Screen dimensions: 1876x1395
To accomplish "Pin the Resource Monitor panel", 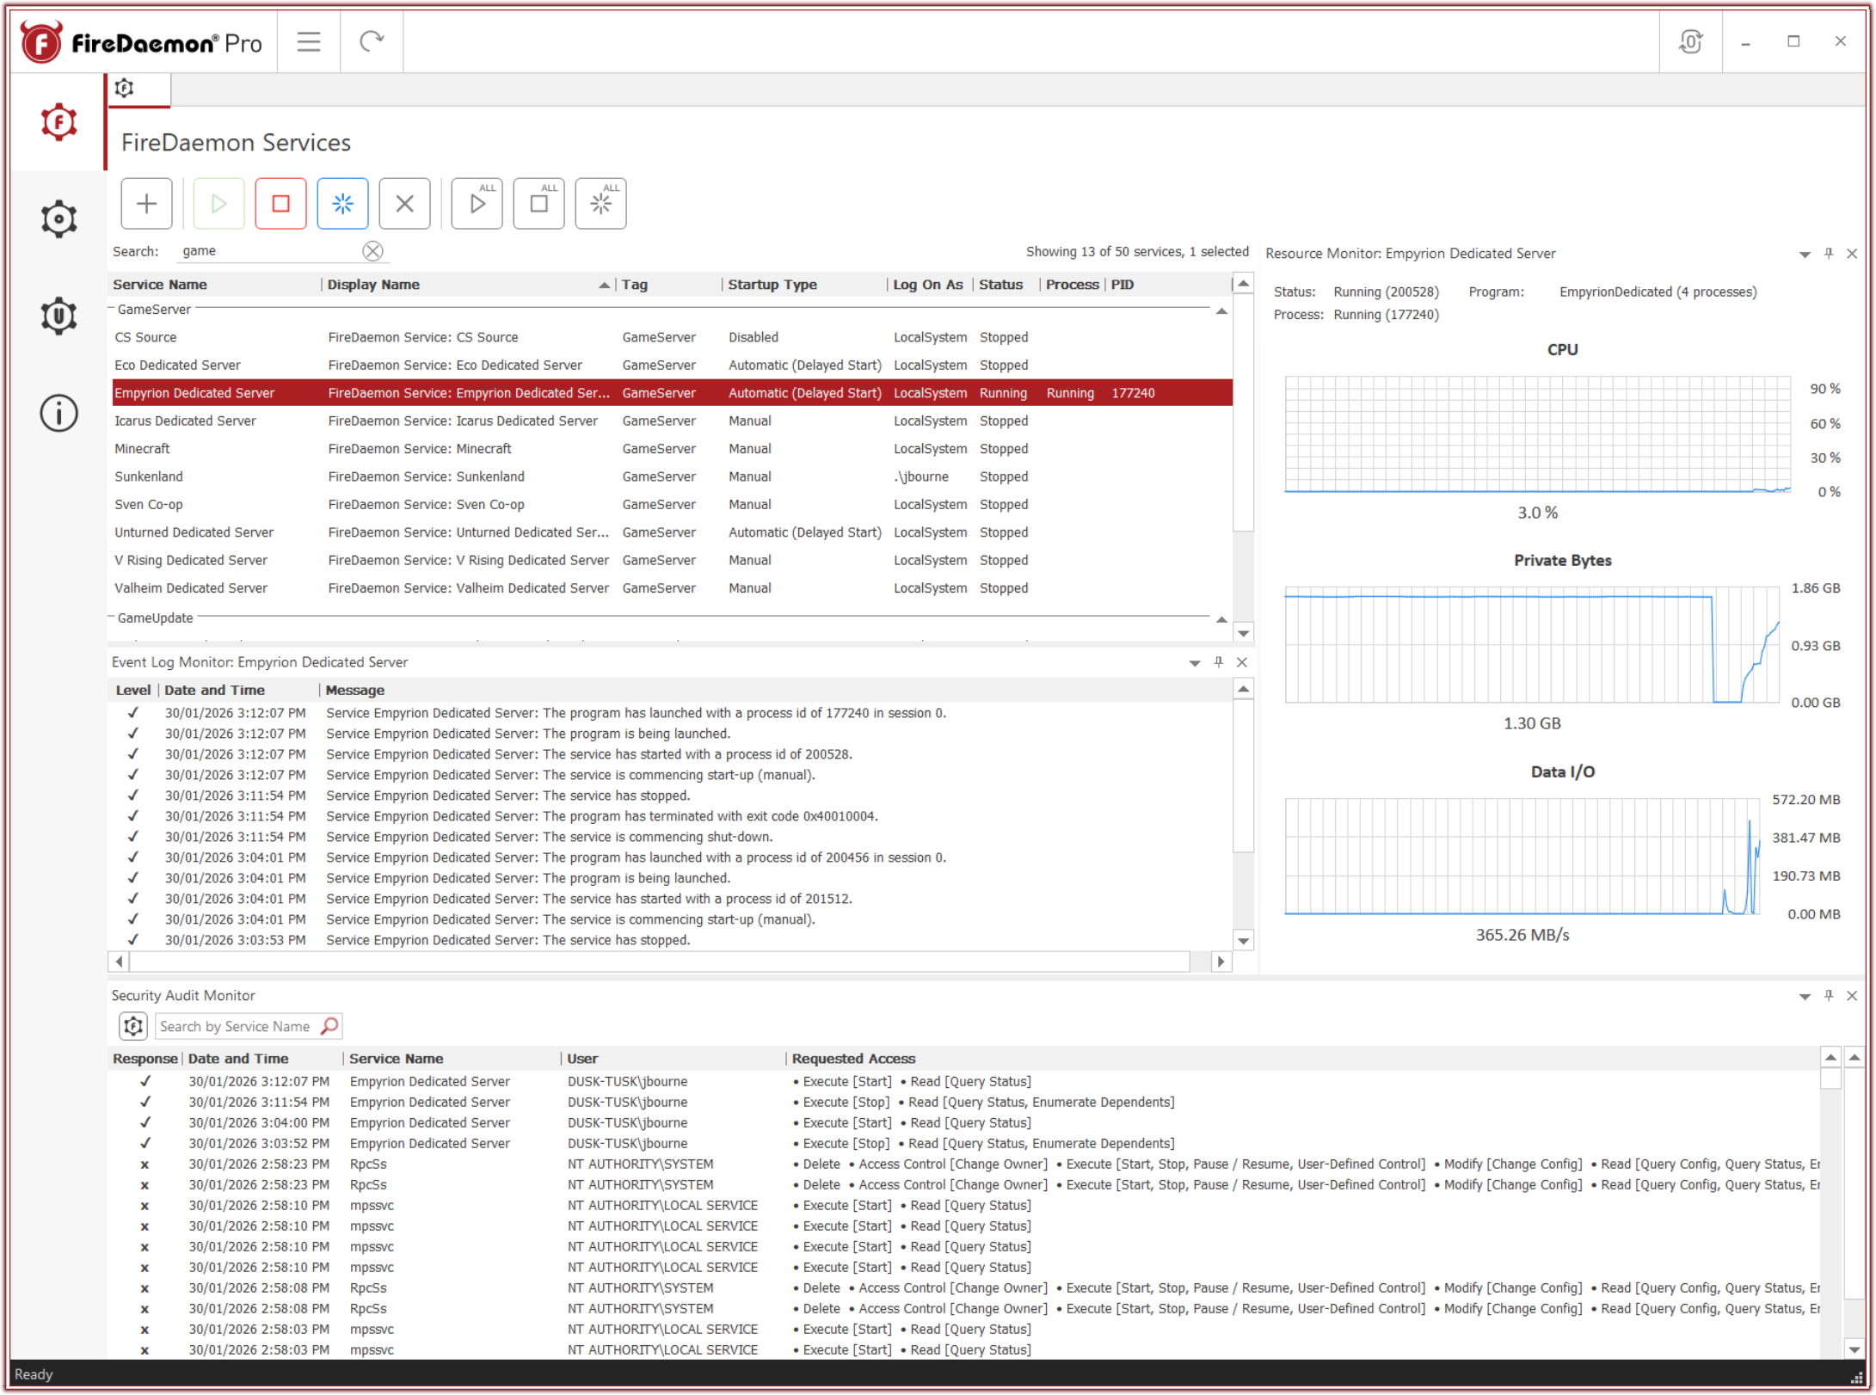I will (x=1827, y=253).
